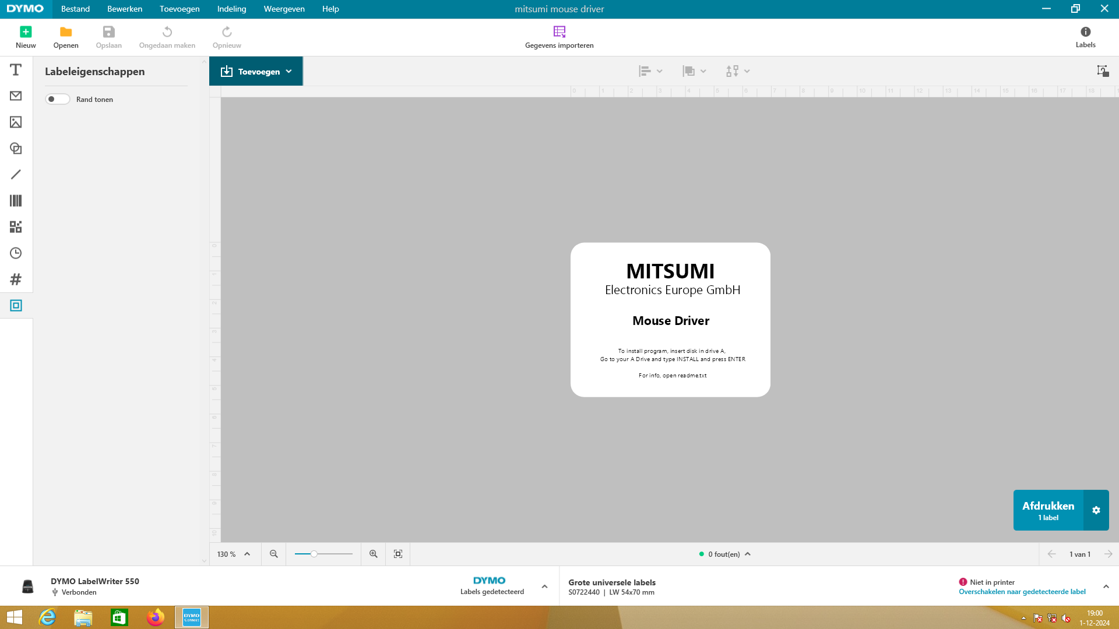This screenshot has height=629, width=1119.
Task: Open Firefox from the taskbar
Action: click(156, 617)
